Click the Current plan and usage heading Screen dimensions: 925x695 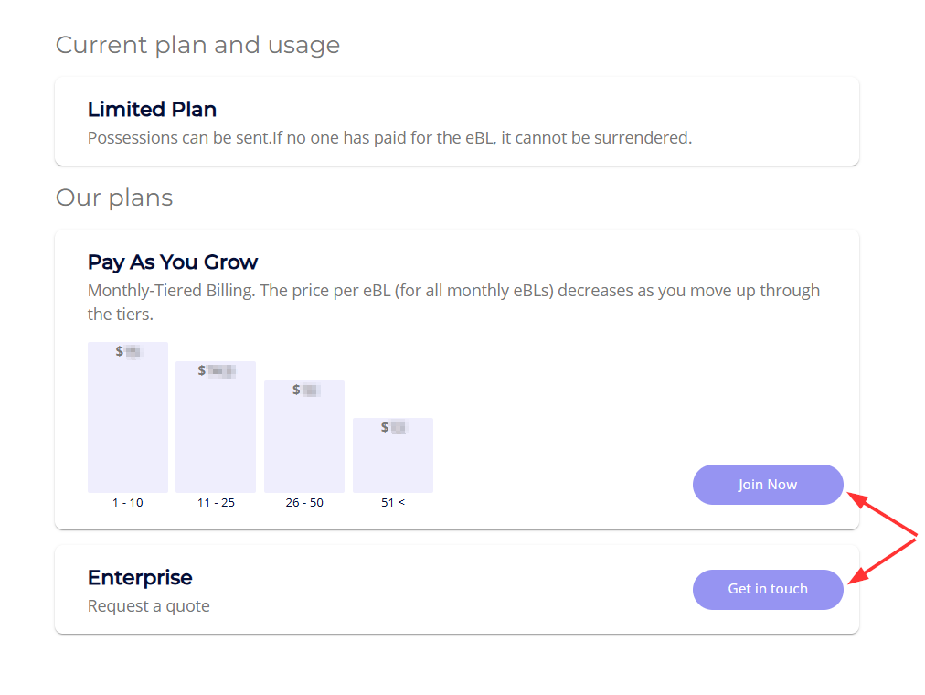click(197, 45)
